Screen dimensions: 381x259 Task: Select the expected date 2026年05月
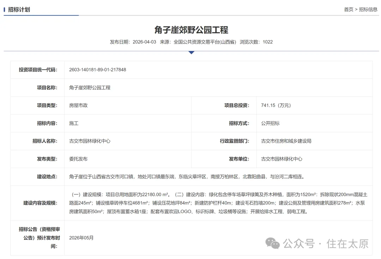click(x=81, y=238)
